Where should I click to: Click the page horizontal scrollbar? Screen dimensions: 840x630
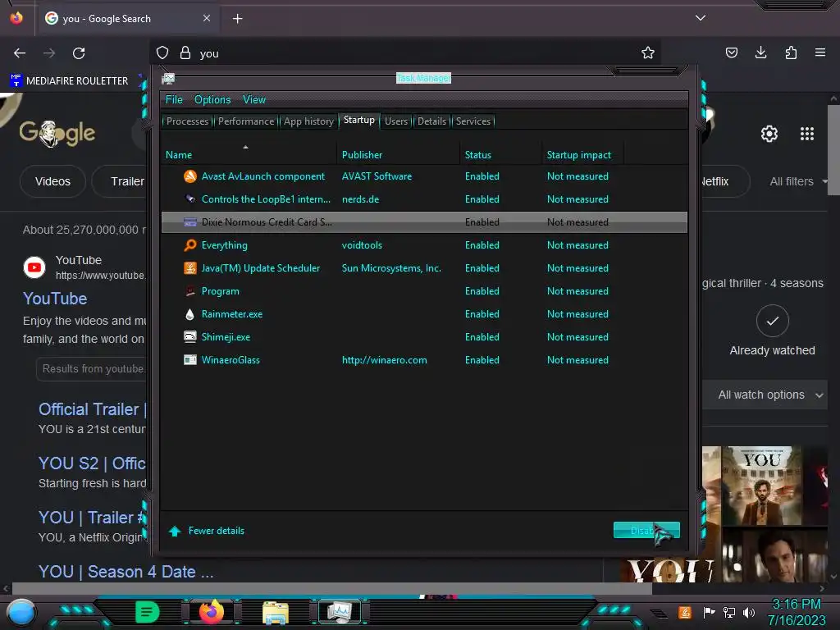pos(332,589)
